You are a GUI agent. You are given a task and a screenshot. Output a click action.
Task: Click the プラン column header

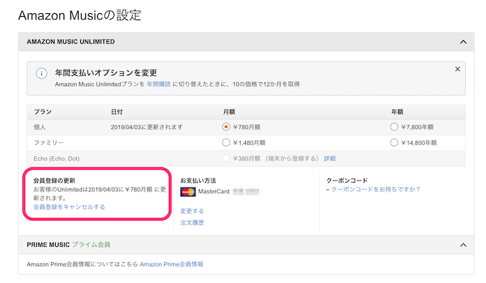[x=43, y=112]
